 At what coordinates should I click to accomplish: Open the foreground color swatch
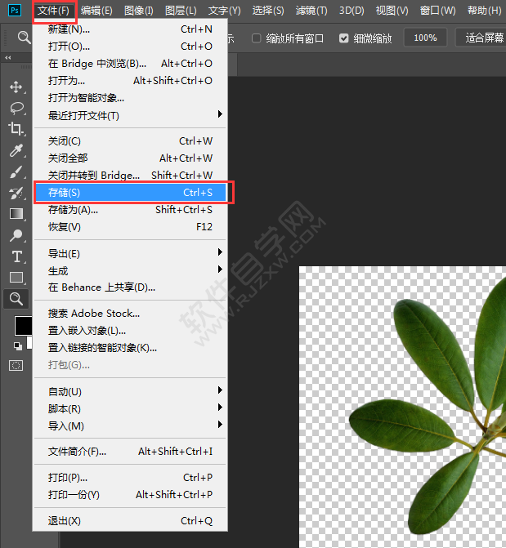(x=23, y=326)
